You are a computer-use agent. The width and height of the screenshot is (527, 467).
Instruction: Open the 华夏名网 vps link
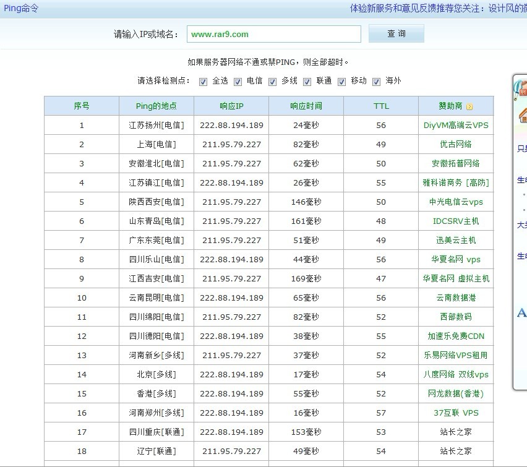(x=456, y=260)
